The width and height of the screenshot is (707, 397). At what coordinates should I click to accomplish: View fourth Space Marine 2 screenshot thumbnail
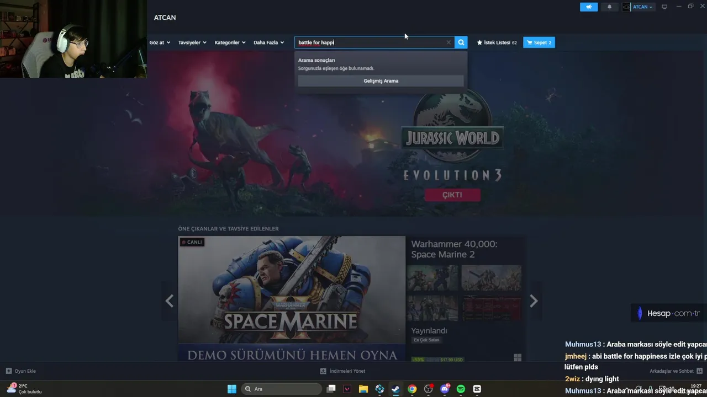click(491, 308)
